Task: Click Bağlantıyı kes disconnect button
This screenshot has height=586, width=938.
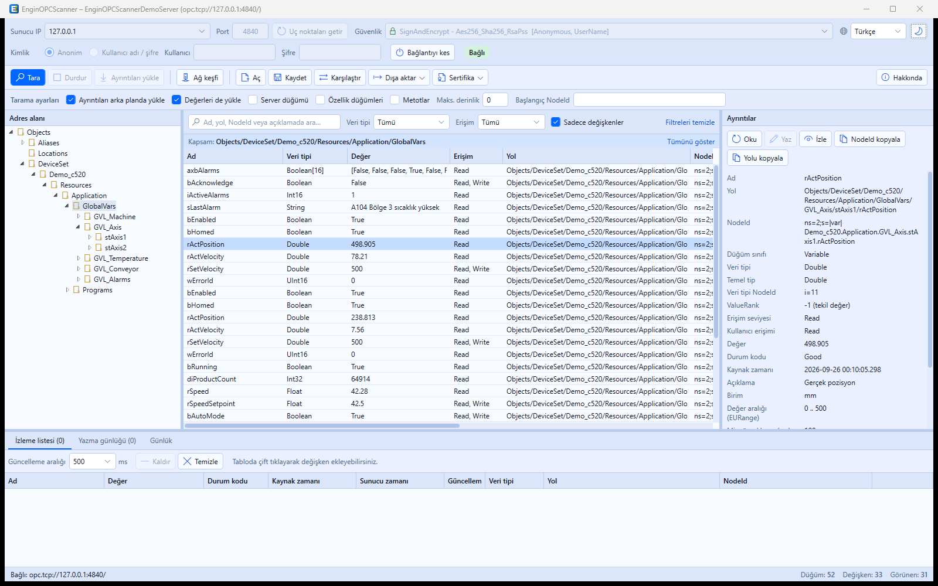Action: pos(423,52)
